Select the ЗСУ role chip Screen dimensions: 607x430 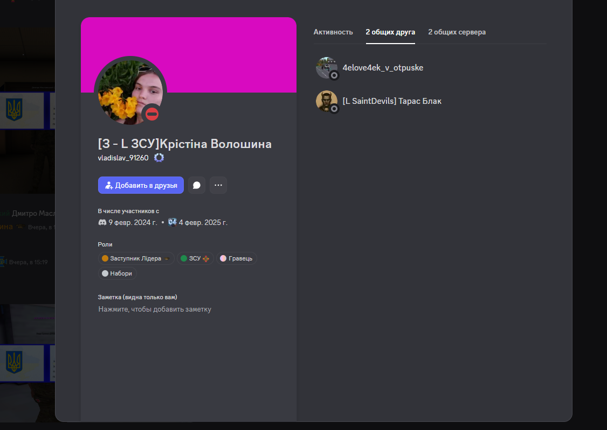[196, 258]
